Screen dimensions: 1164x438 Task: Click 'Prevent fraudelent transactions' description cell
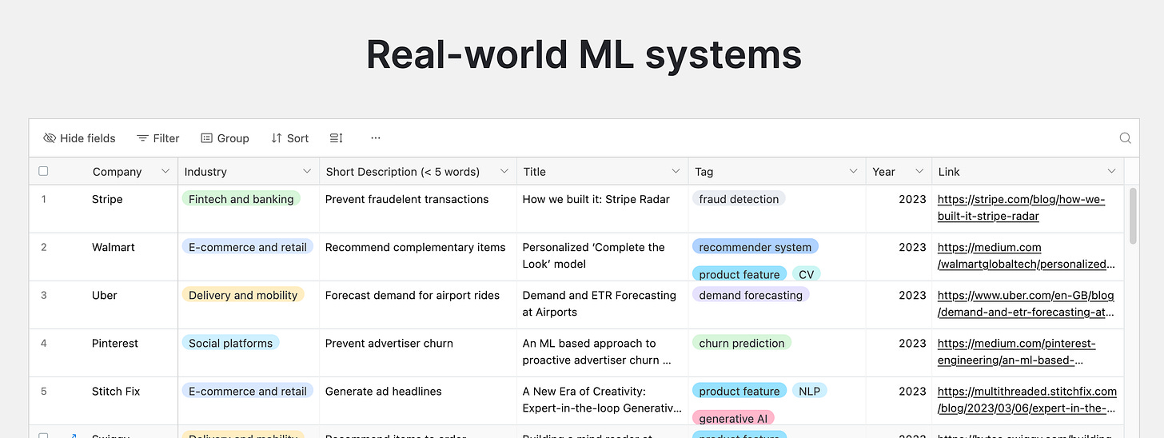[418, 209]
